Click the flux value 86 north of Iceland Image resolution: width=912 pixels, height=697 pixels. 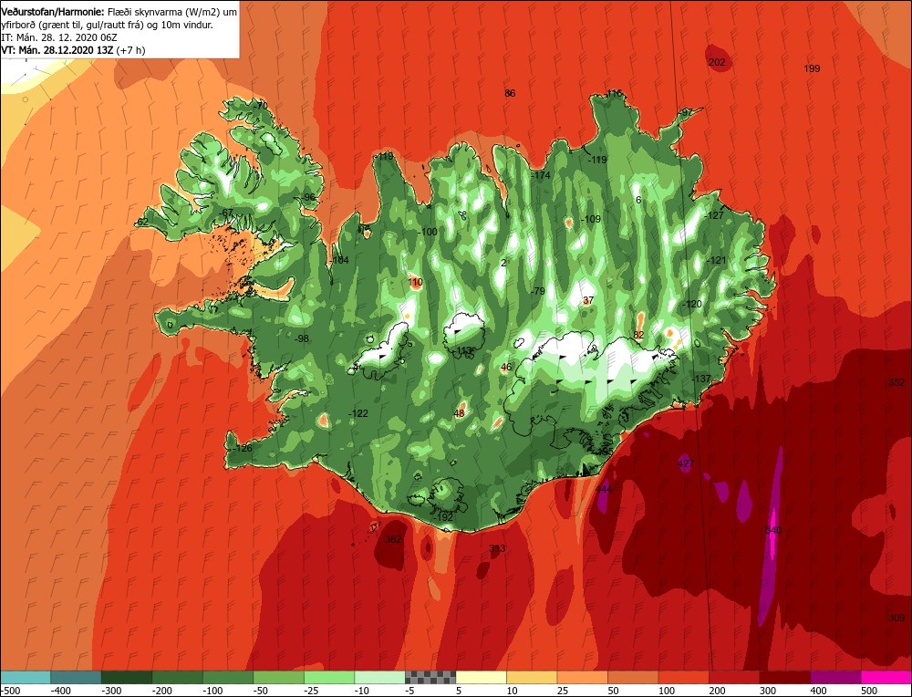pyautogui.click(x=510, y=93)
